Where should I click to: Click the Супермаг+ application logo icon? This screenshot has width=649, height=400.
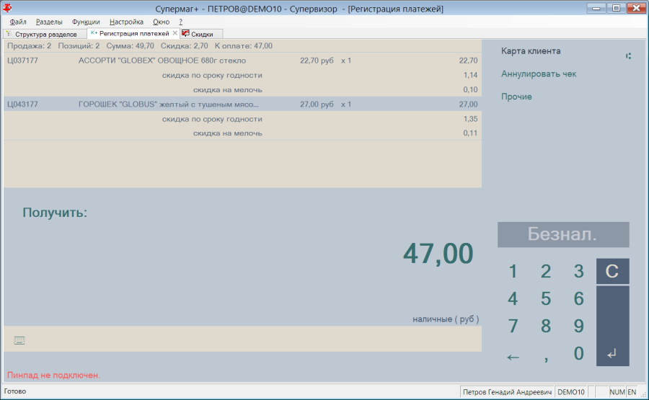[x=7, y=8]
